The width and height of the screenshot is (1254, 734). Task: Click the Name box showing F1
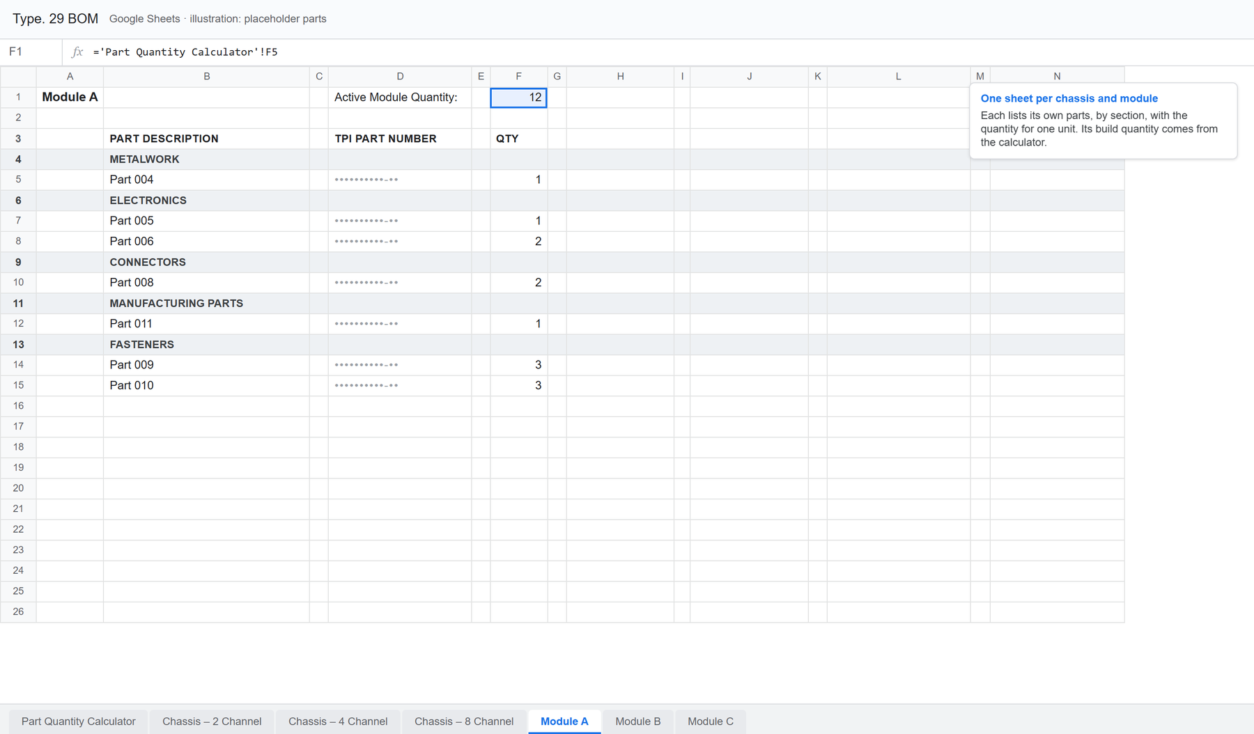(x=31, y=52)
